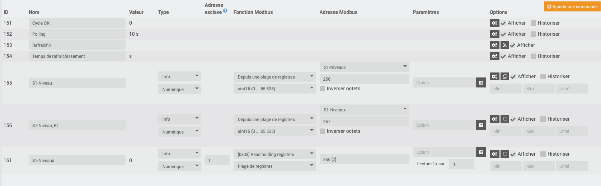Screen dimensions: 601x186
Task: Open settings gears for Cycle OK command
Action: 494,23
